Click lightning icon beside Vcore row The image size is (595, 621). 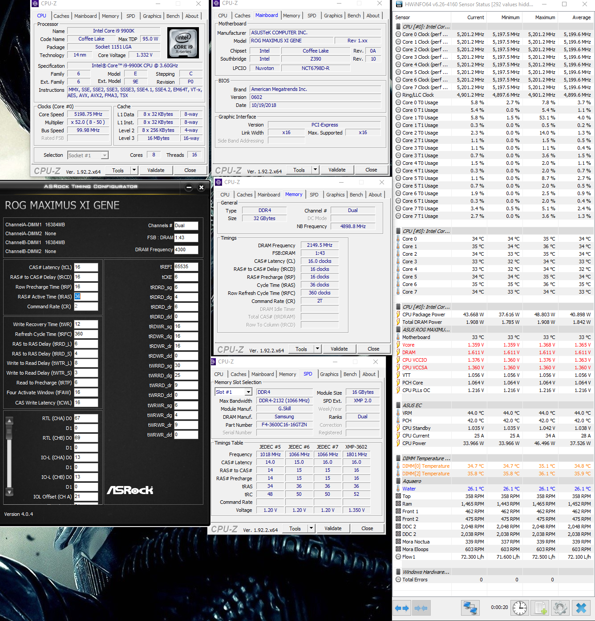pos(398,345)
